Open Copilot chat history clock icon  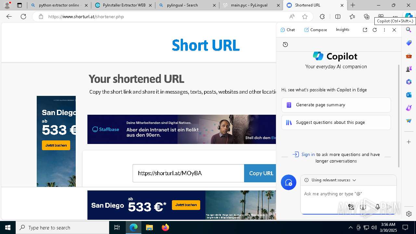click(285, 45)
